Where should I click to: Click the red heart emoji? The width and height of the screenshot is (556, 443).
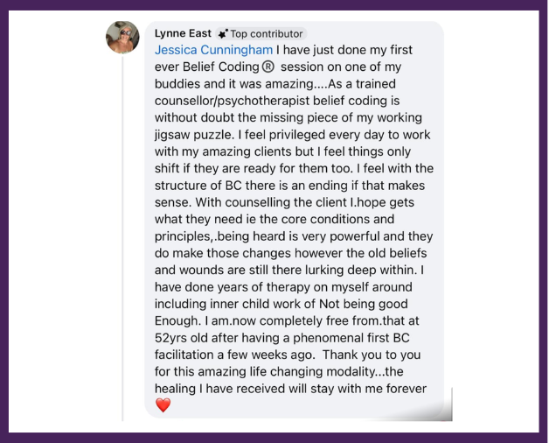pyautogui.click(x=163, y=404)
